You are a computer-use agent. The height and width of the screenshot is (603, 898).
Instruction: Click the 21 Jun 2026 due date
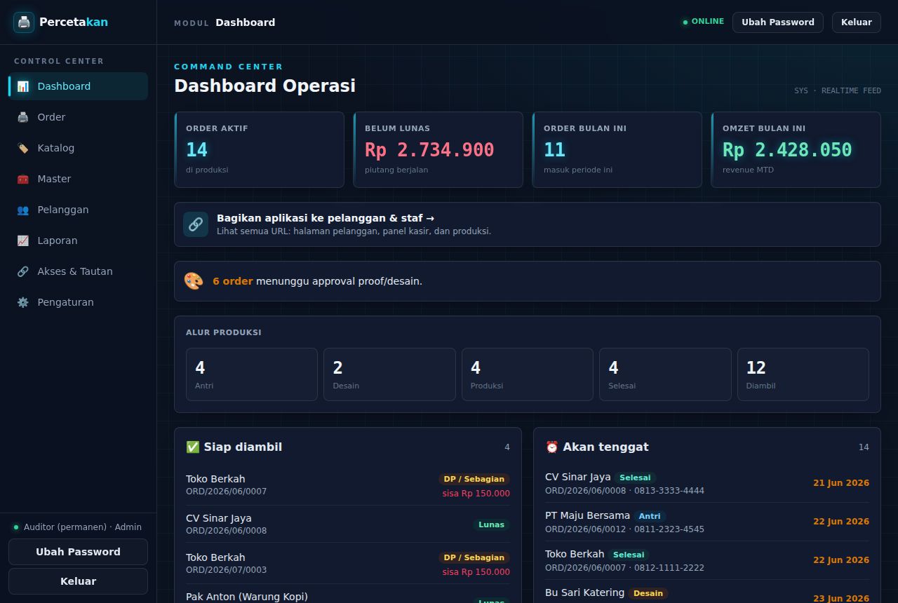click(841, 483)
